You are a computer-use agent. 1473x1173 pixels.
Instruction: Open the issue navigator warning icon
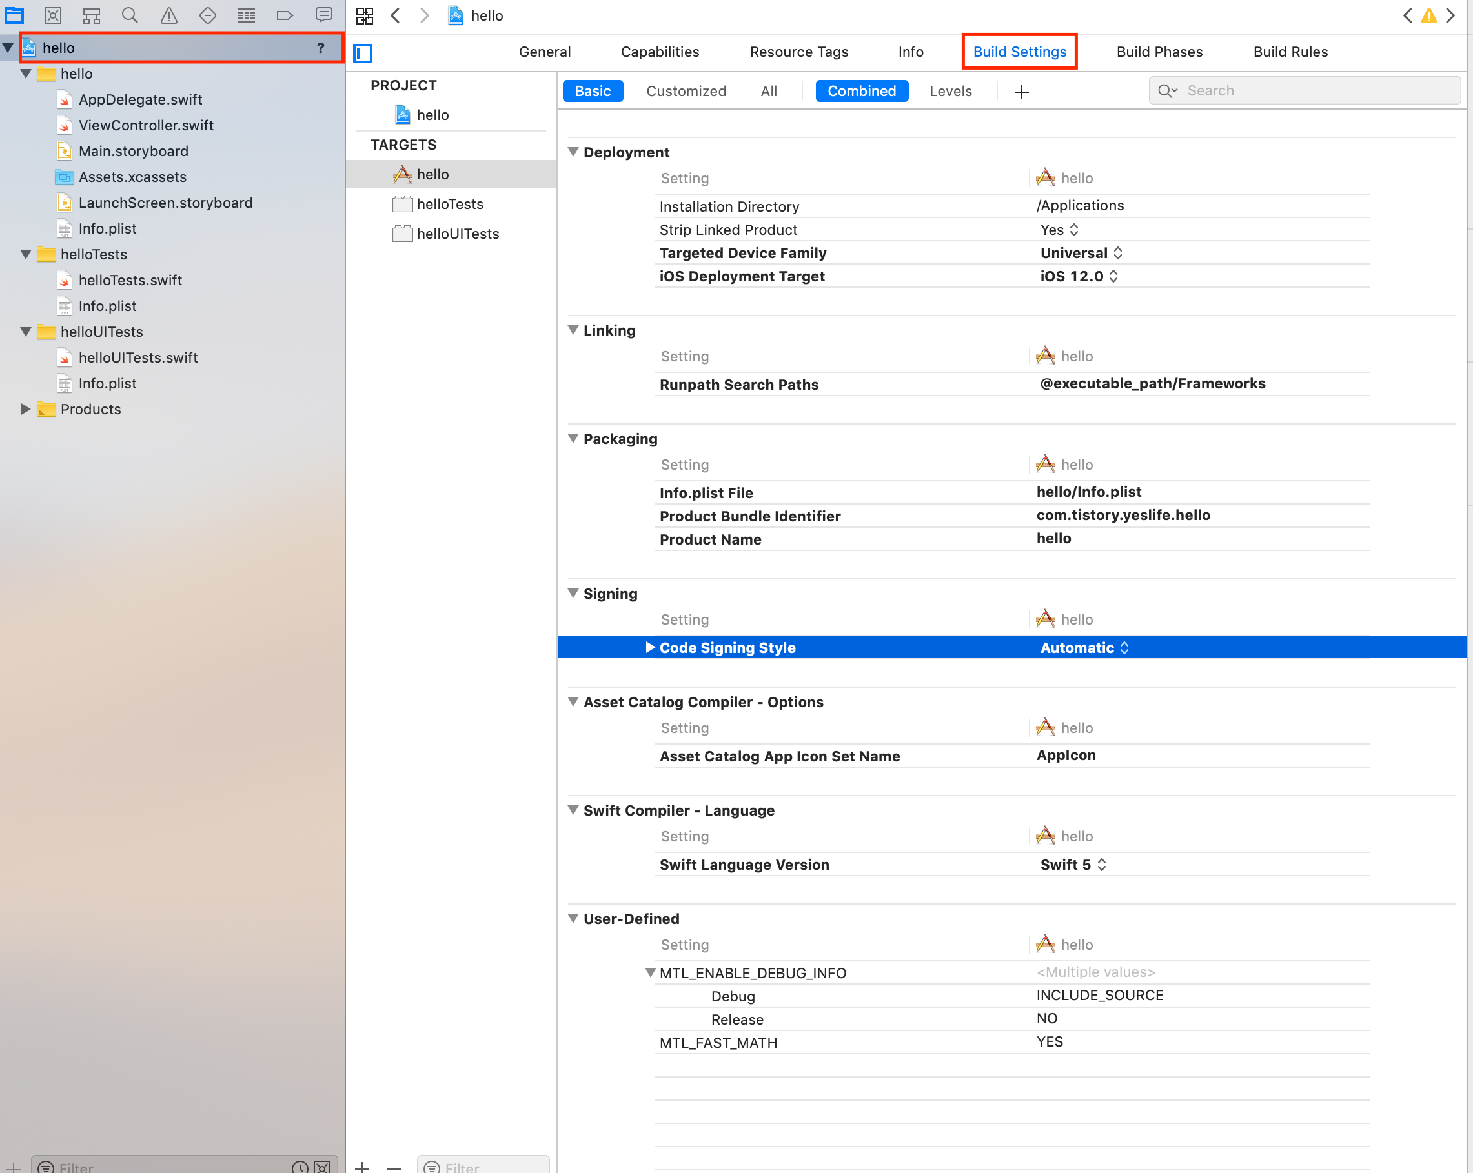pyautogui.click(x=168, y=15)
